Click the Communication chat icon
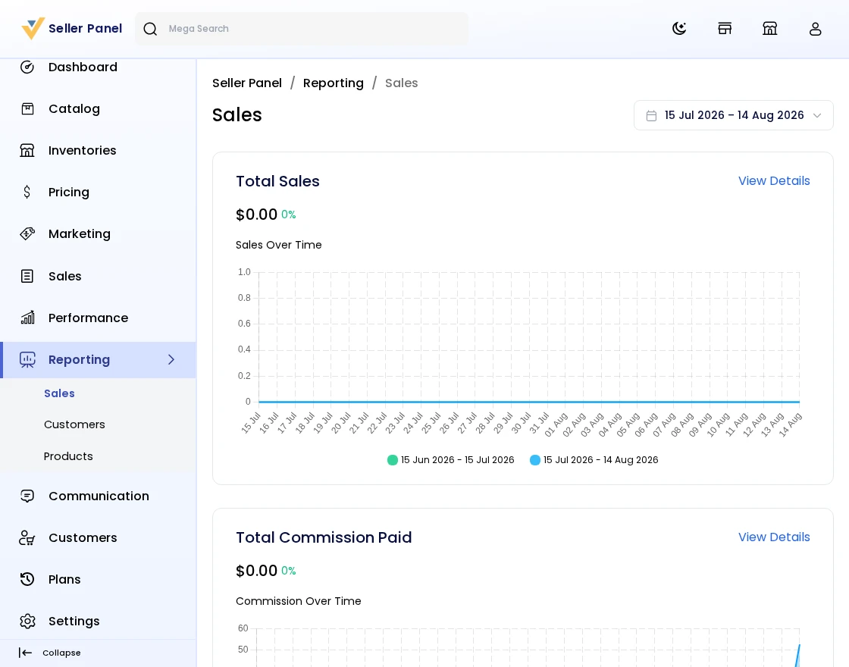This screenshot has height=667, width=849. (x=27, y=496)
